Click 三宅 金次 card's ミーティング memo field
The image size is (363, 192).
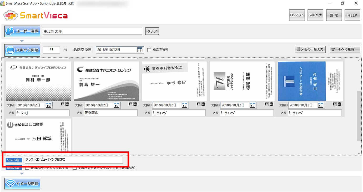click(x=315, y=113)
